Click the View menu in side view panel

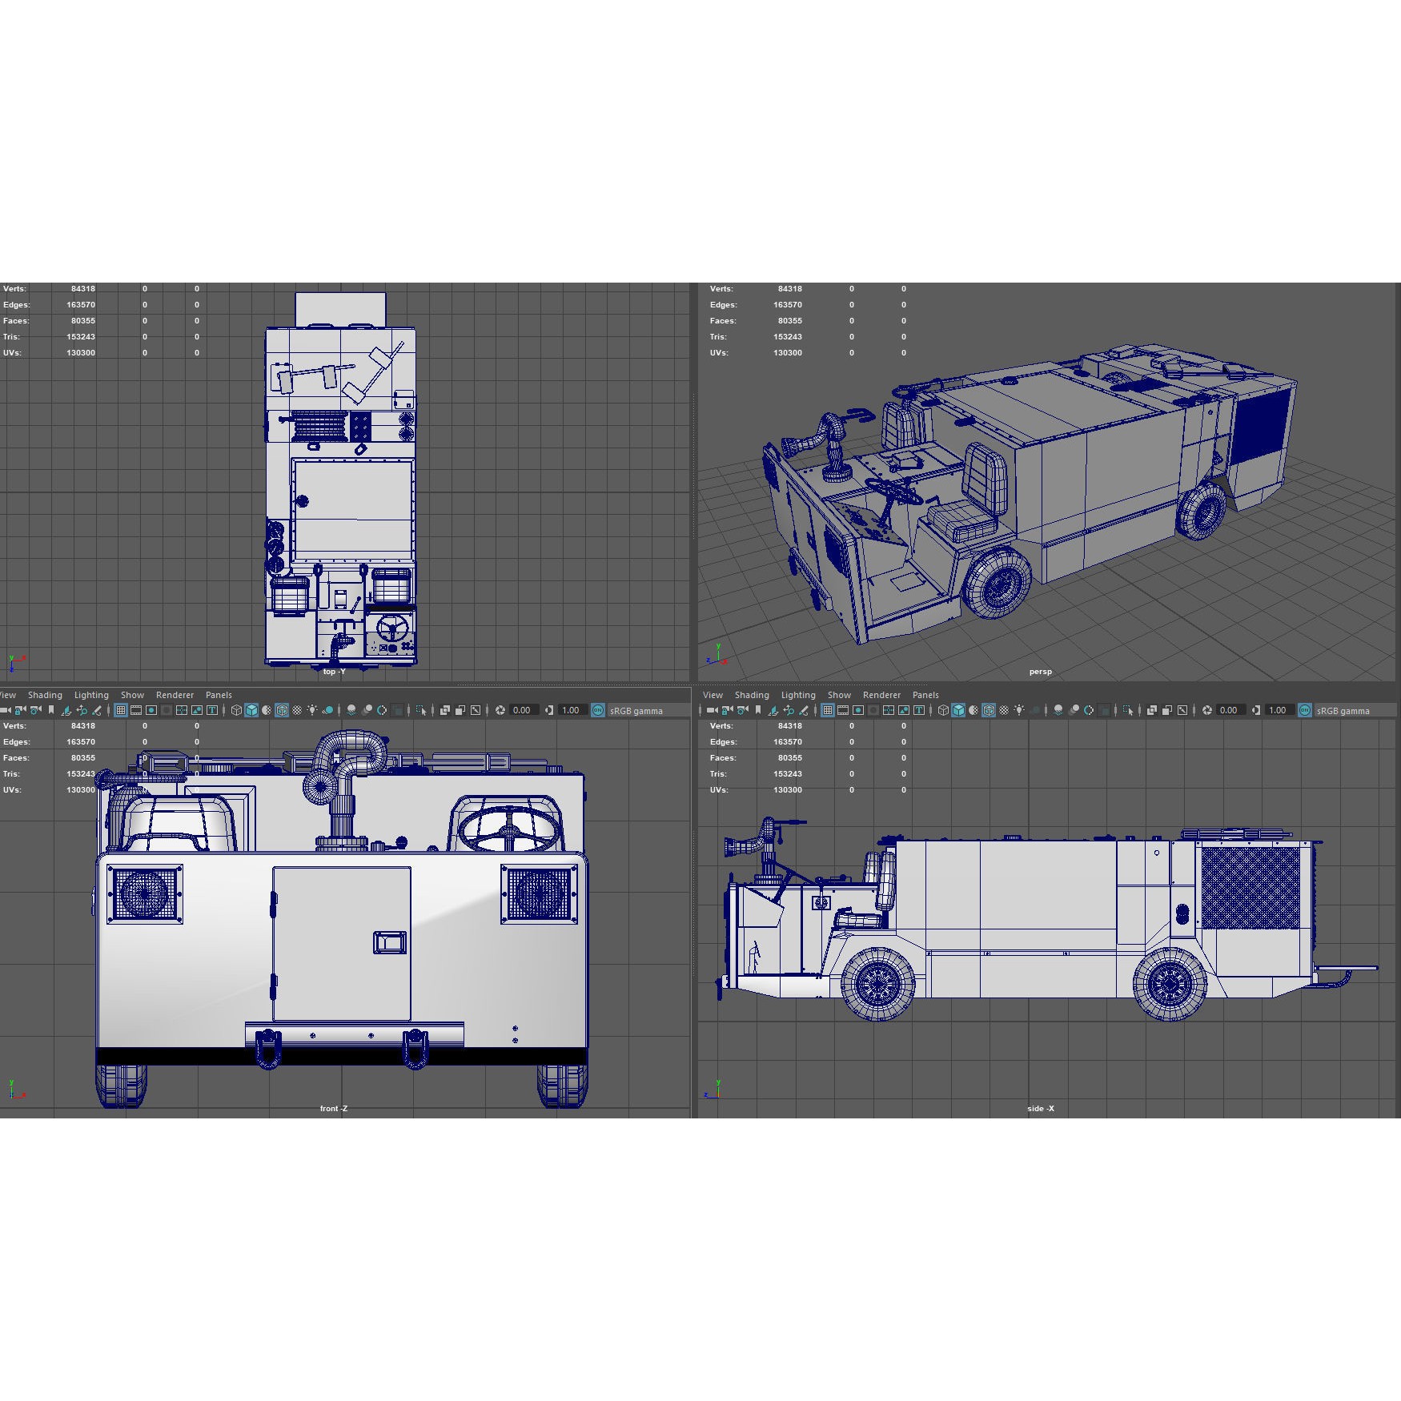(x=714, y=695)
